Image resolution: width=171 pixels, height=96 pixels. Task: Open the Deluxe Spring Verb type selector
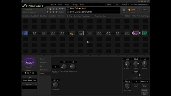coord(29,80)
